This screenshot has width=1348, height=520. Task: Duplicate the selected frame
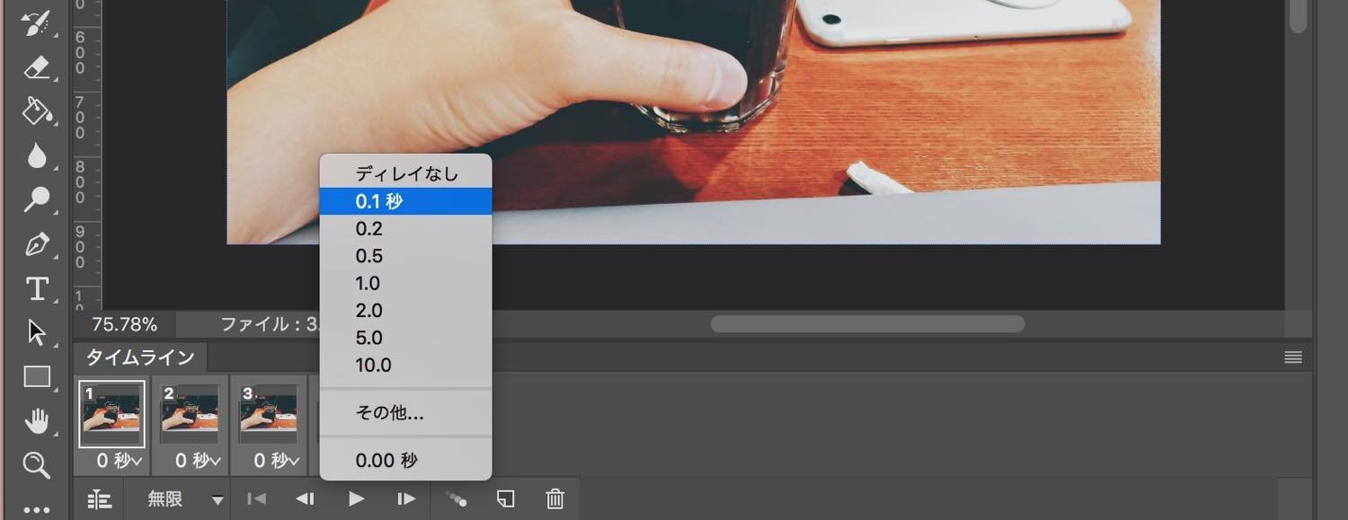tap(506, 499)
